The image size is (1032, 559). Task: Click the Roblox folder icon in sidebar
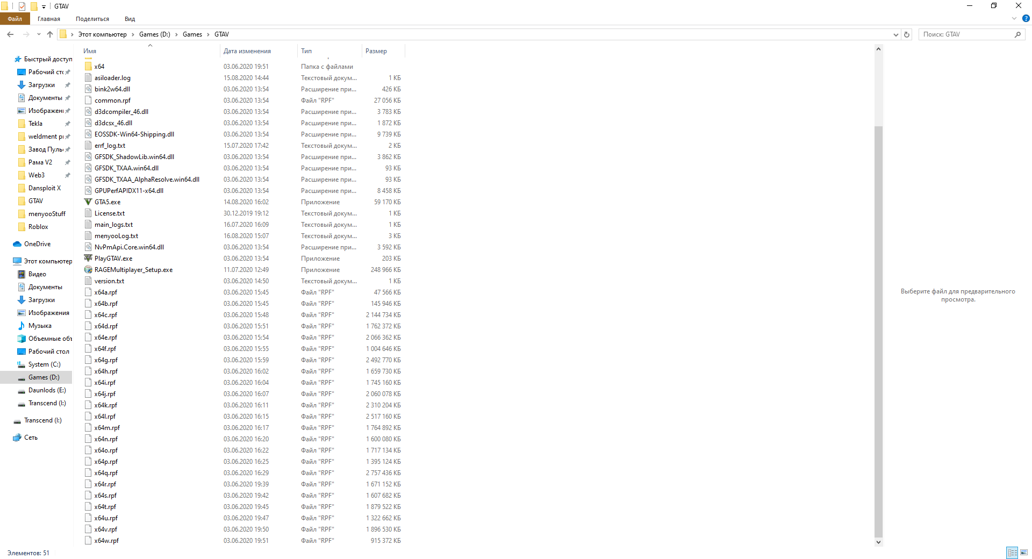tap(21, 227)
